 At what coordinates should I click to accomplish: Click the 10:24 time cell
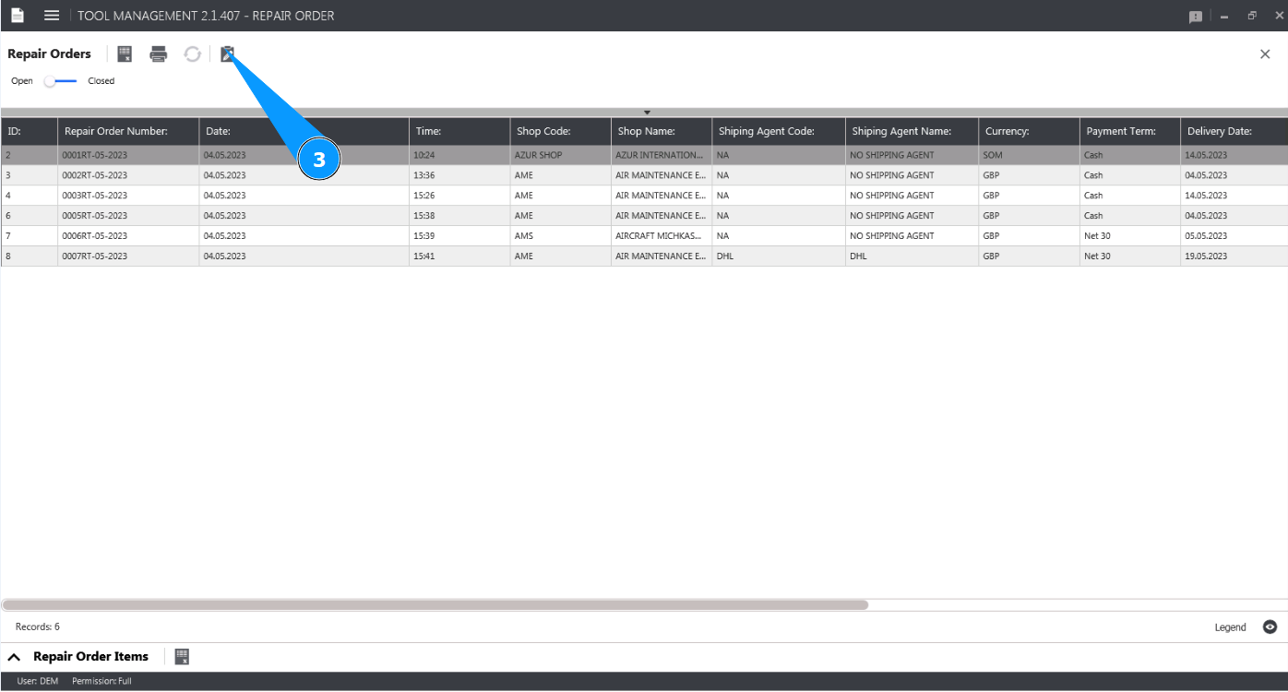click(459, 155)
